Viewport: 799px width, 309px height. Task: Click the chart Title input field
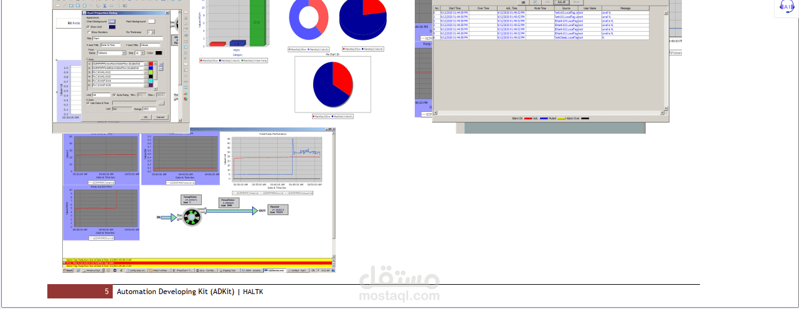[x=128, y=39]
